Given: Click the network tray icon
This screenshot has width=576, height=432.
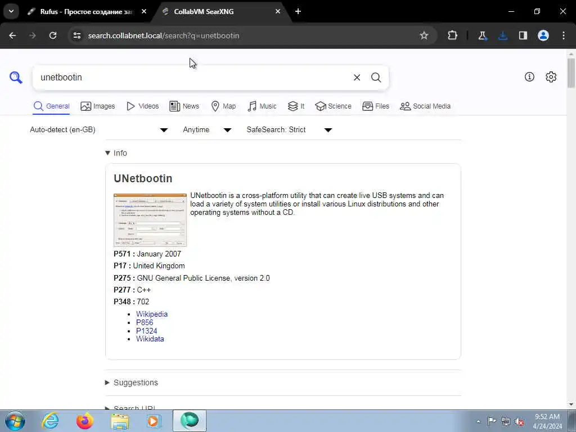Looking at the screenshot, I should click(506, 422).
